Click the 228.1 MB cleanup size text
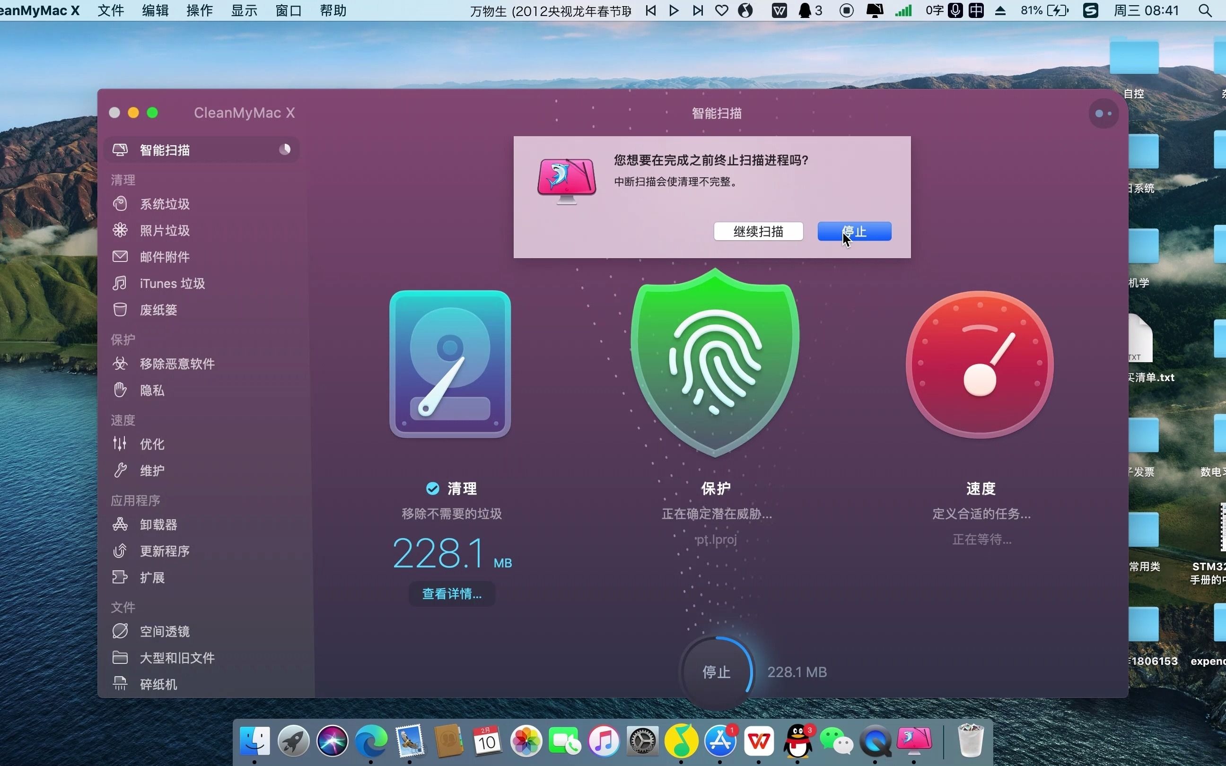The image size is (1226, 766). click(452, 553)
